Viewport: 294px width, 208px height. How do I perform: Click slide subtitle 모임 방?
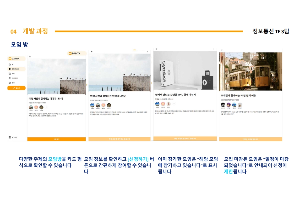[x=19, y=44]
